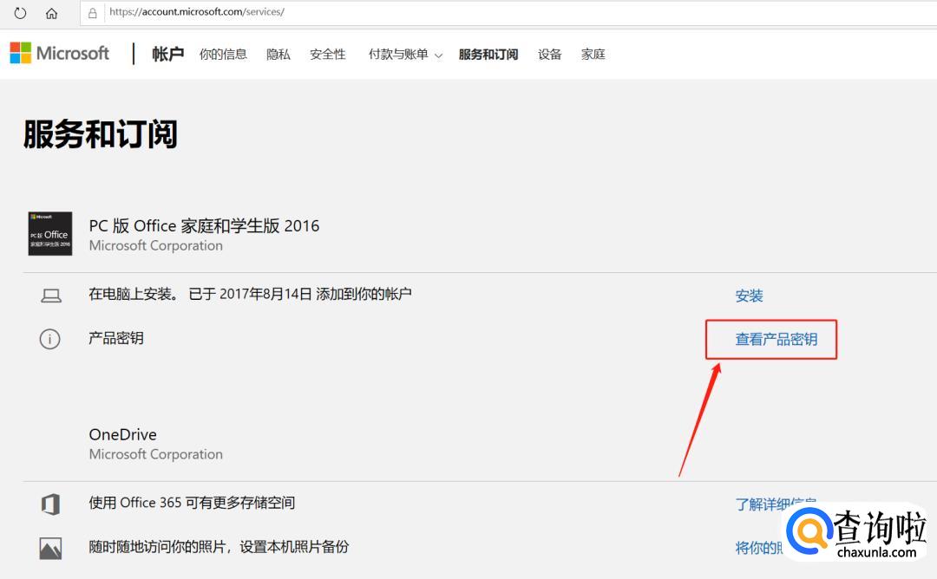This screenshot has width=937, height=579.
Task: Open the 安全性 menu item
Action: (x=327, y=55)
